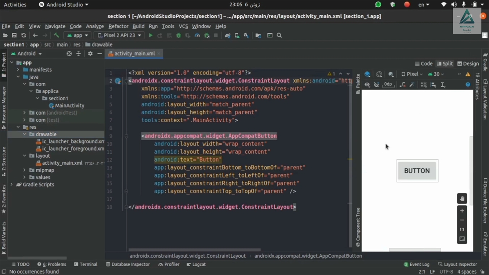
Task: Open the API 30 version dropdown
Action: [x=436, y=74]
